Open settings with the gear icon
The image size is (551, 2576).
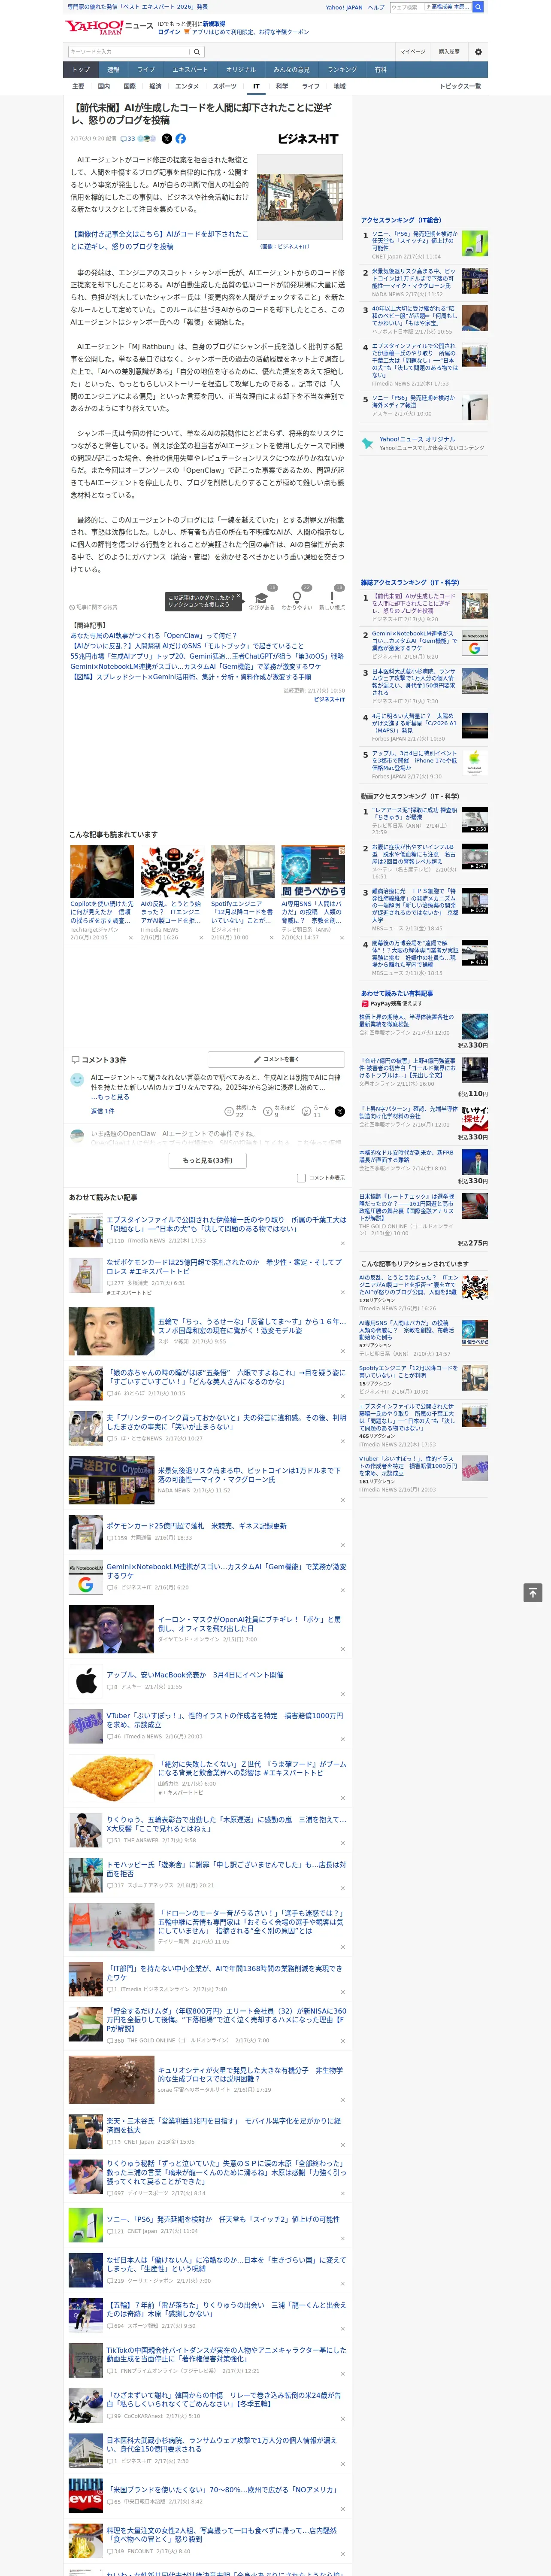pos(478,52)
